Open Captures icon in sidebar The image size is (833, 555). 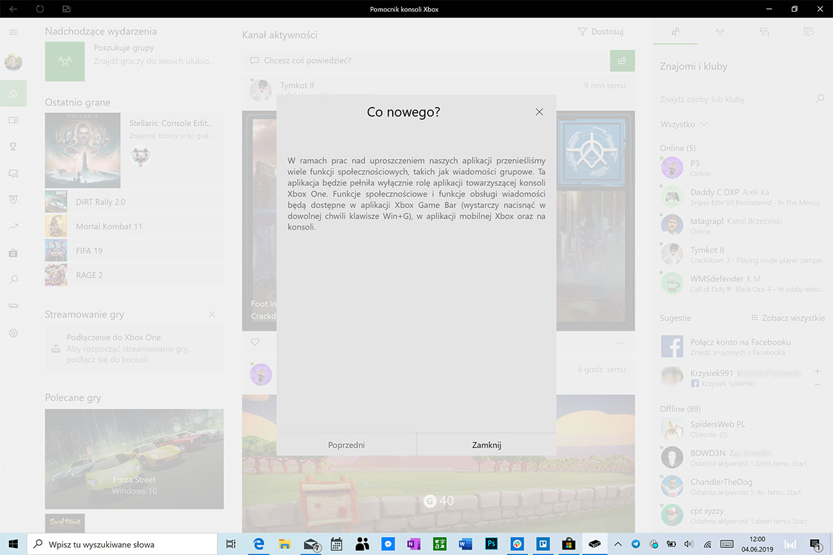pos(13,173)
